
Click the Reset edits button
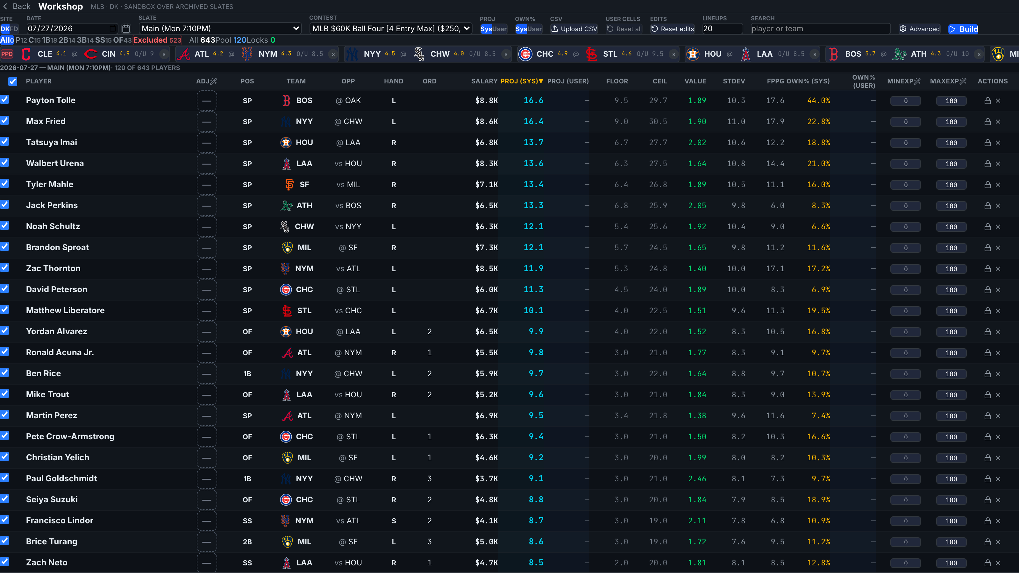pyautogui.click(x=673, y=29)
